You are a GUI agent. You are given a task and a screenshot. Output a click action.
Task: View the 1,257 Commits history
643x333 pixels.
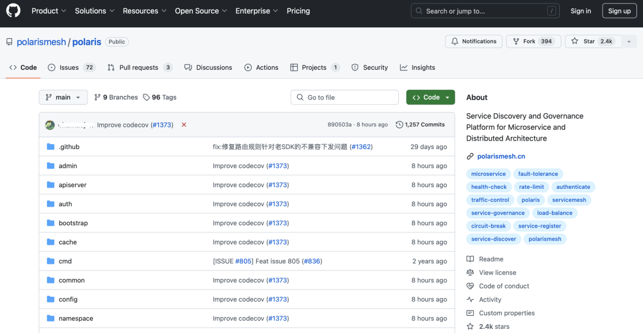pos(420,125)
